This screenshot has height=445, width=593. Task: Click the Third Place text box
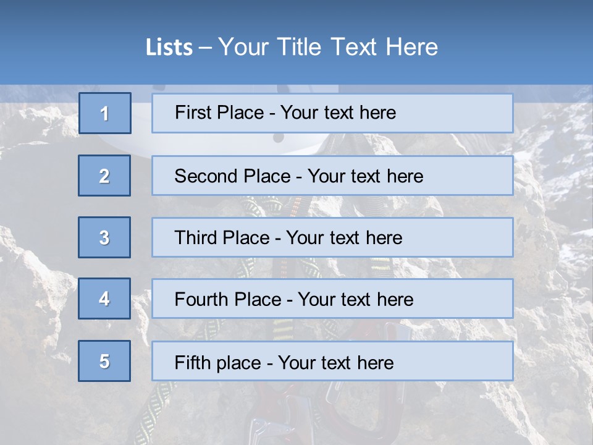(x=332, y=237)
